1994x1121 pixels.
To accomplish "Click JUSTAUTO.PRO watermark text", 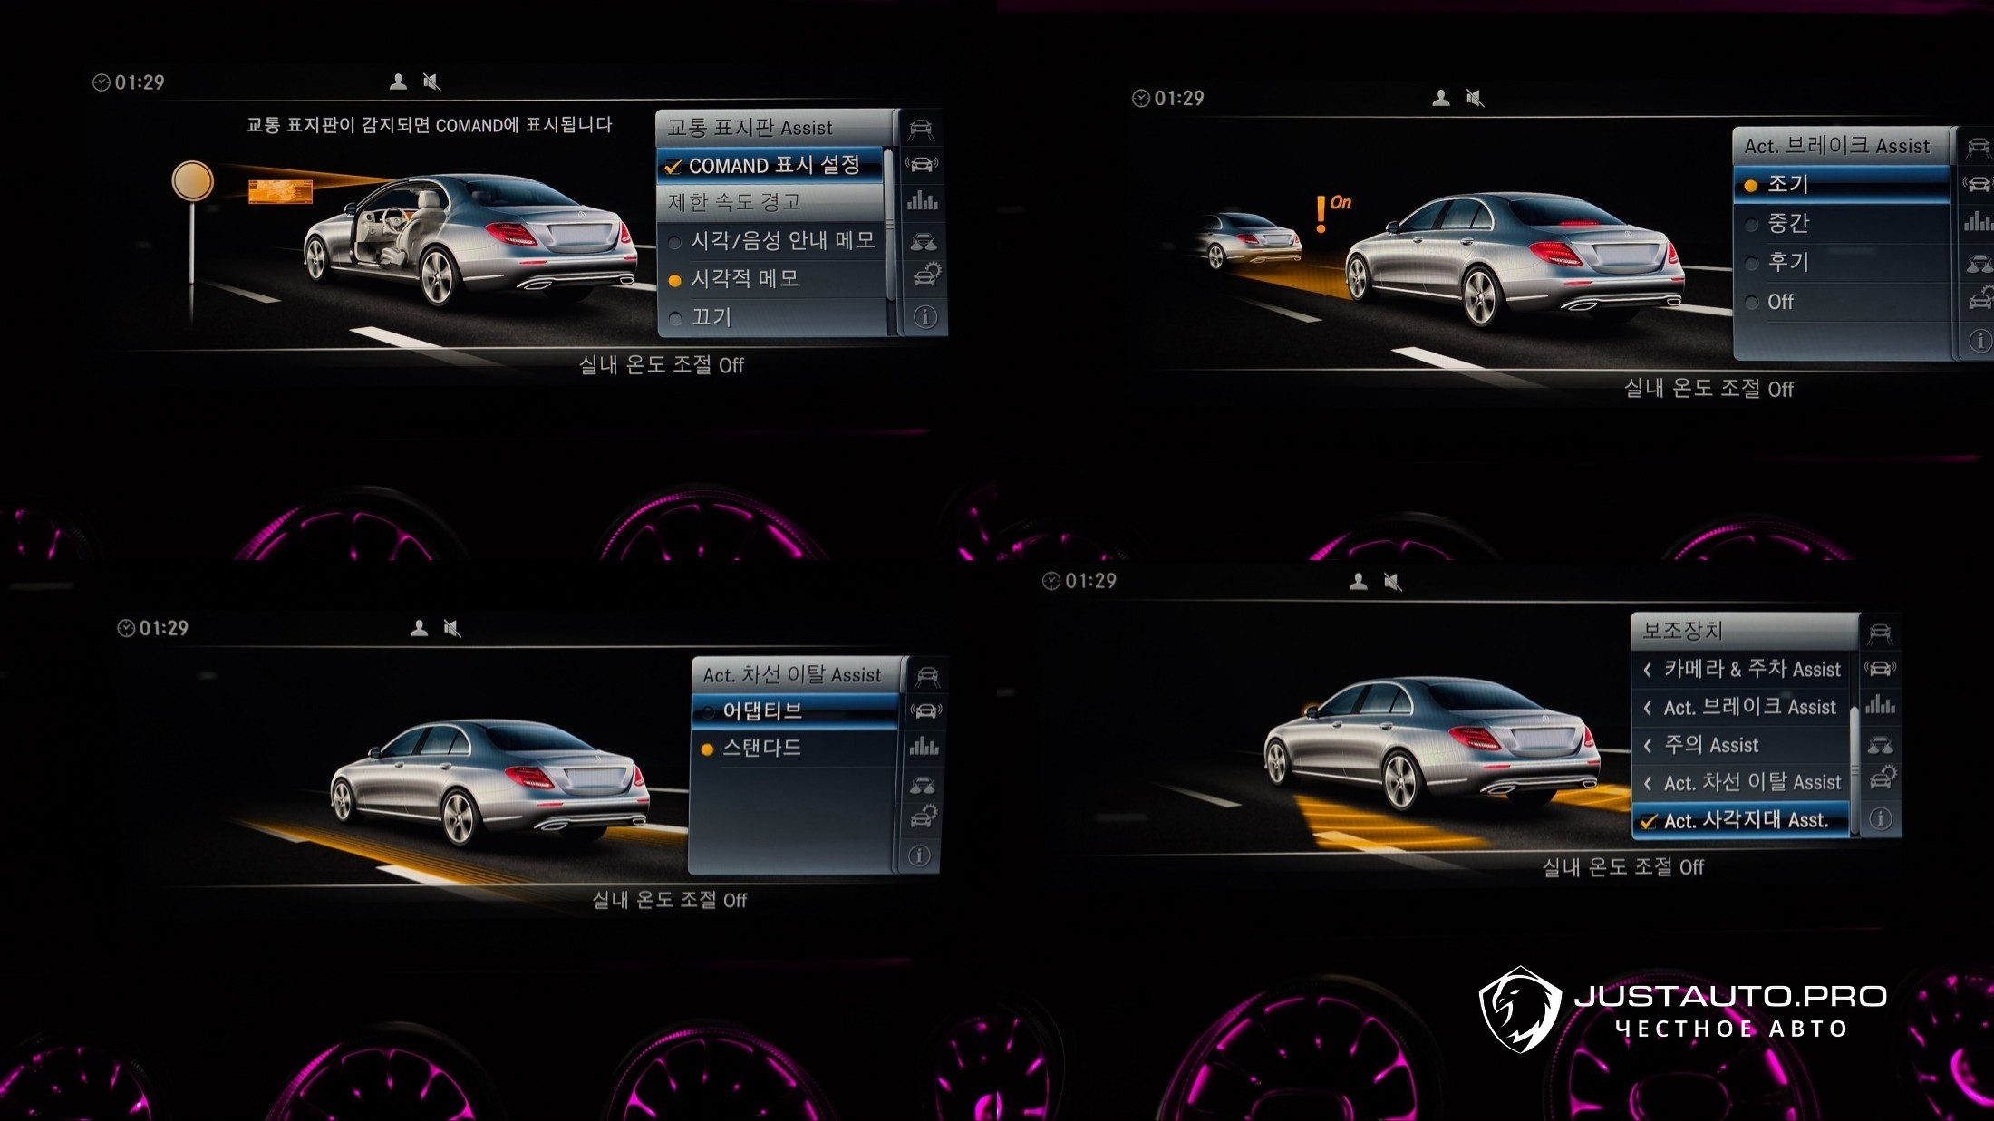I will click(1730, 997).
